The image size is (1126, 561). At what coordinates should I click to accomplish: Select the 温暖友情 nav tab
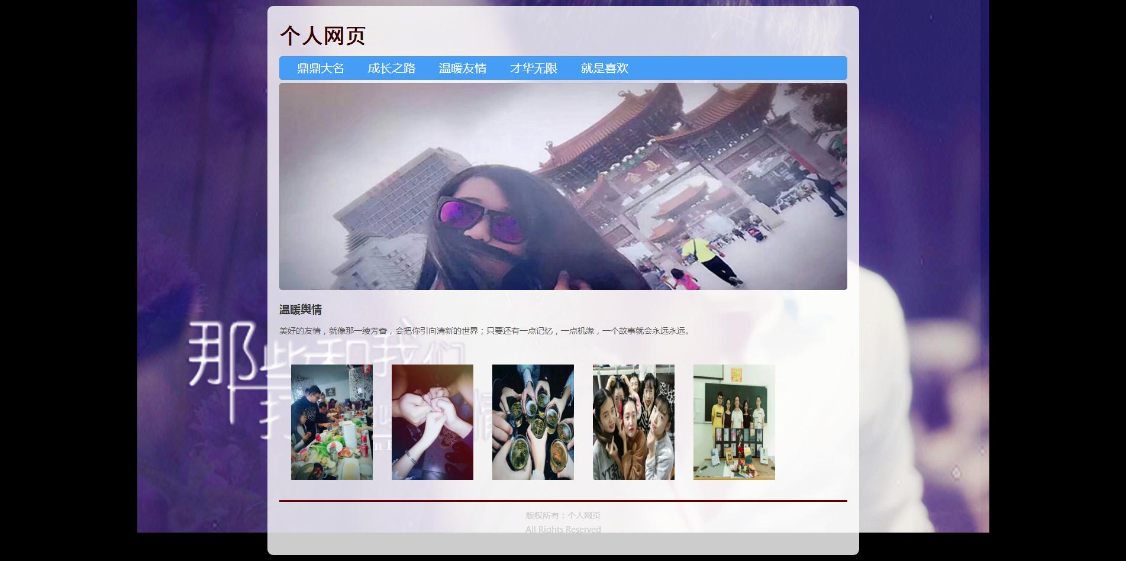[x=462, y=69]
